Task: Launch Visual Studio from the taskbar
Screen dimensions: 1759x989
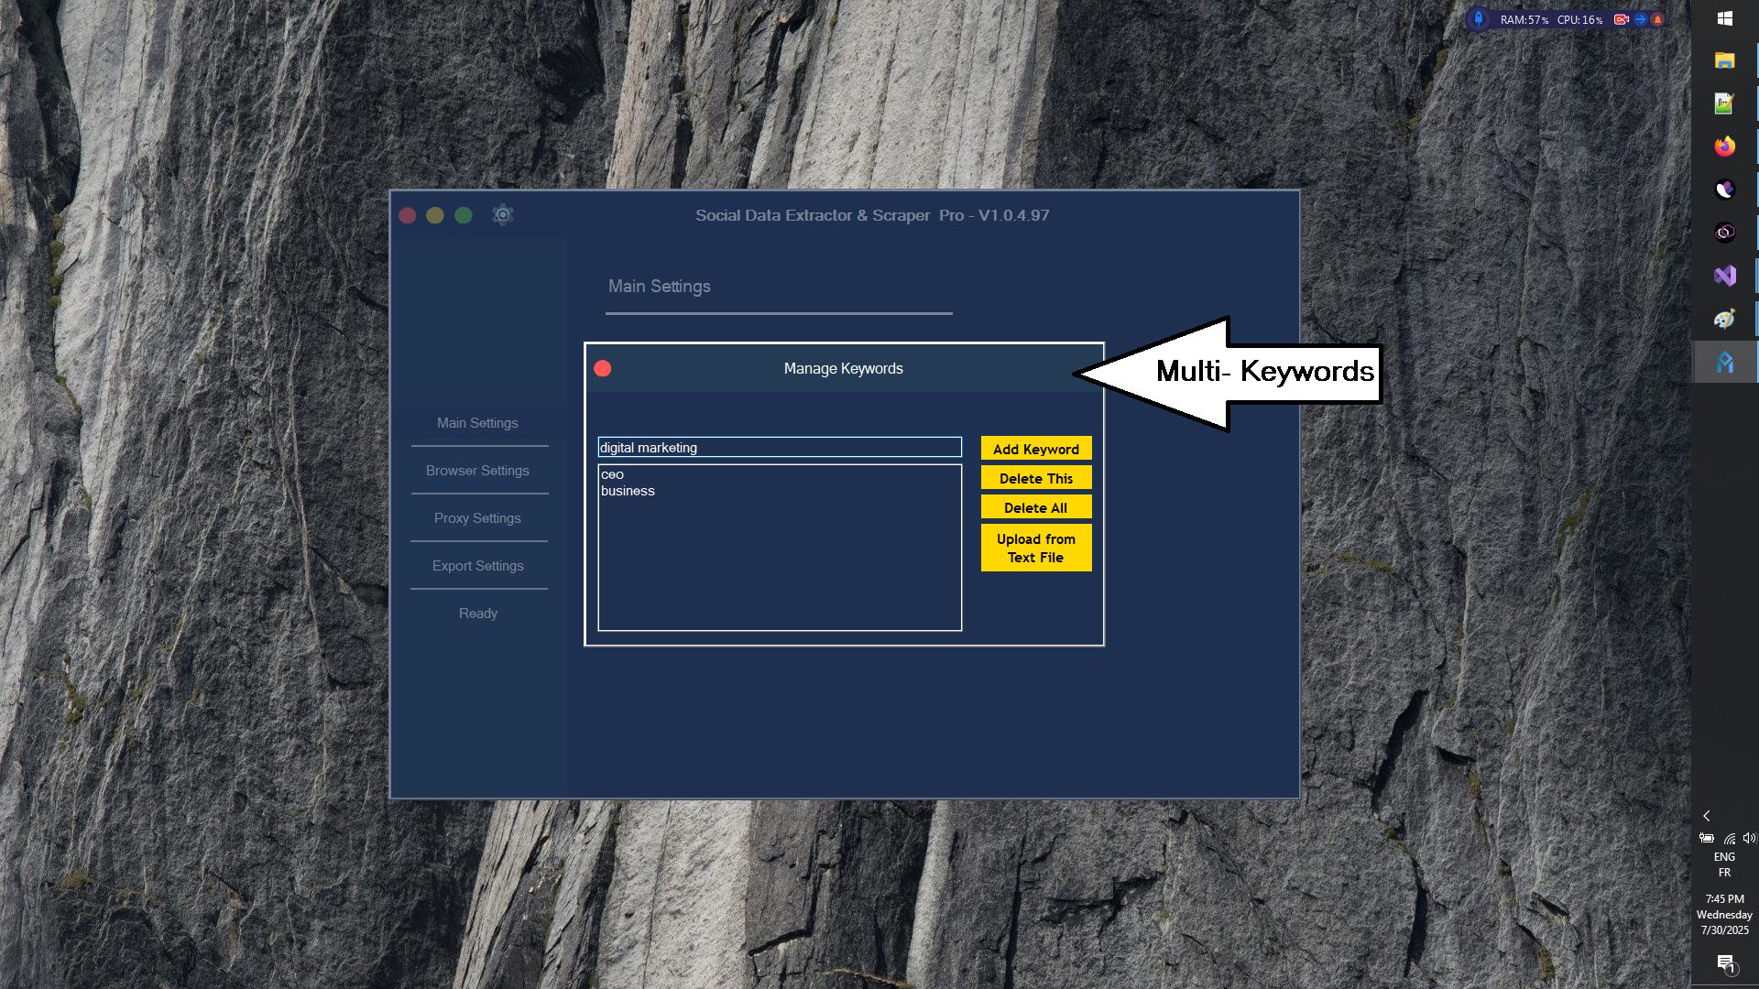Action: (1724, 276)
